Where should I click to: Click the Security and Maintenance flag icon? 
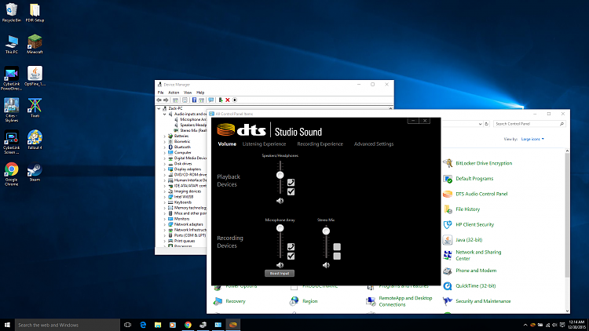448,301
